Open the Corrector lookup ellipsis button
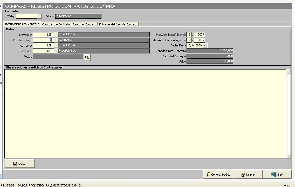Image resolution: width=295 pixels, height=187 pixels. [56, 46]
